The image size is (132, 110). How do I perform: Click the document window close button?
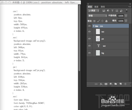click(x=2, y=2)
